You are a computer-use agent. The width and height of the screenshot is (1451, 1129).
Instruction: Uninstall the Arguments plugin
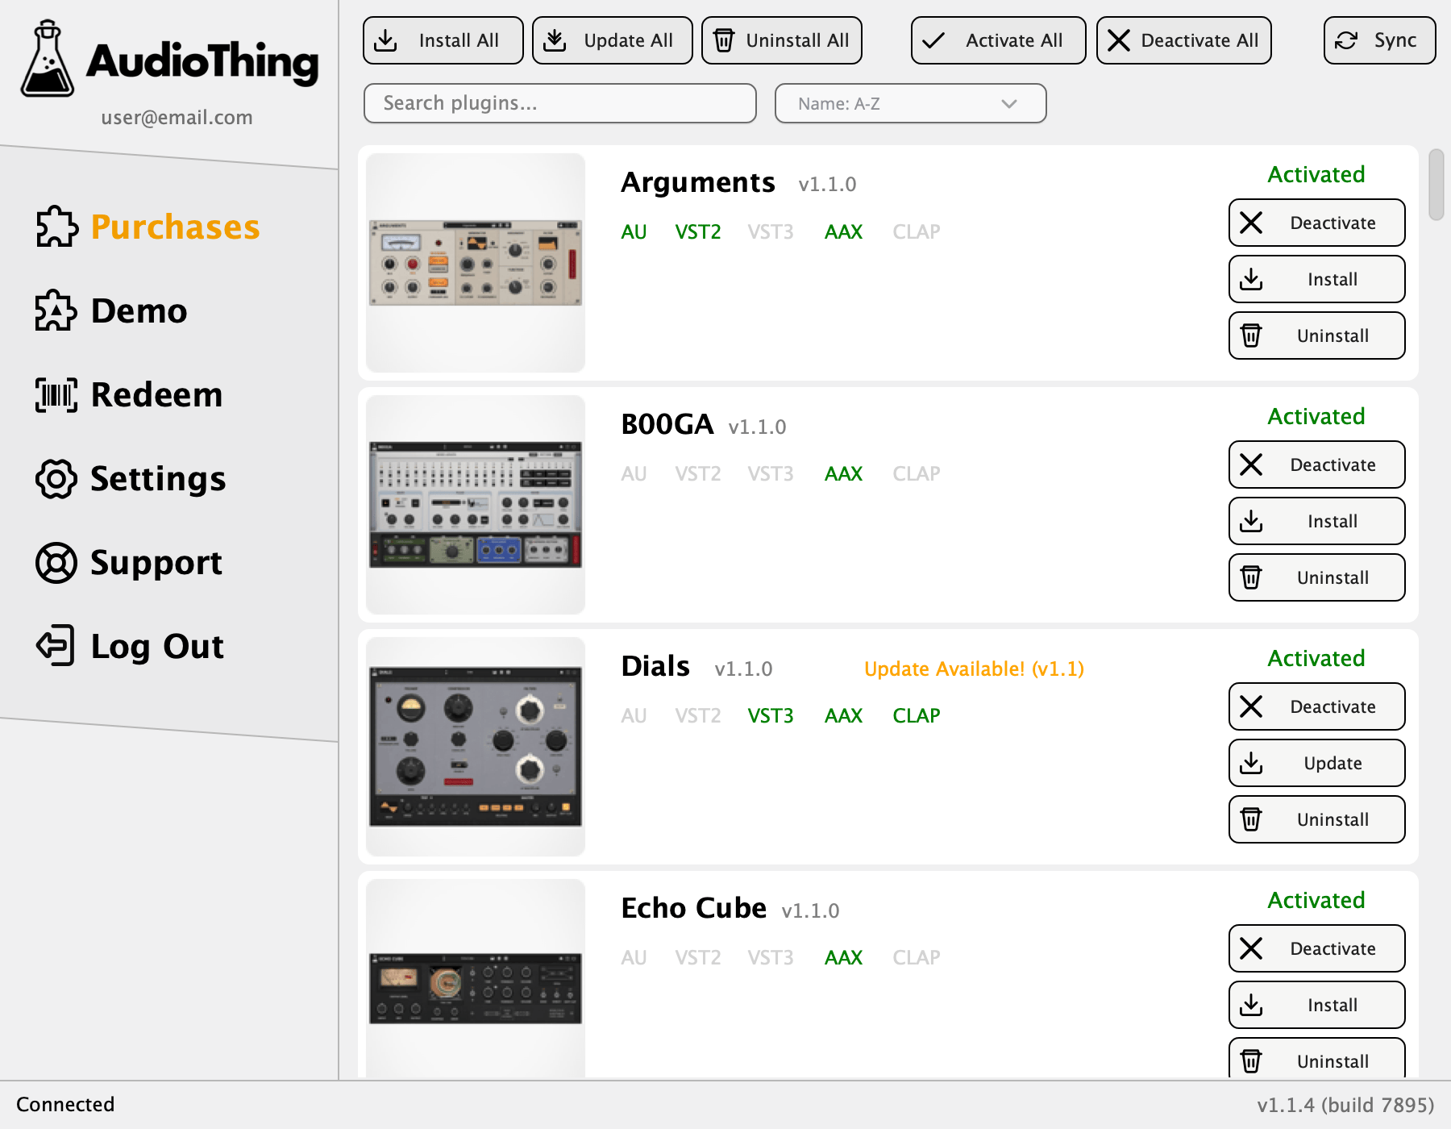click(x=1317, y=335)
